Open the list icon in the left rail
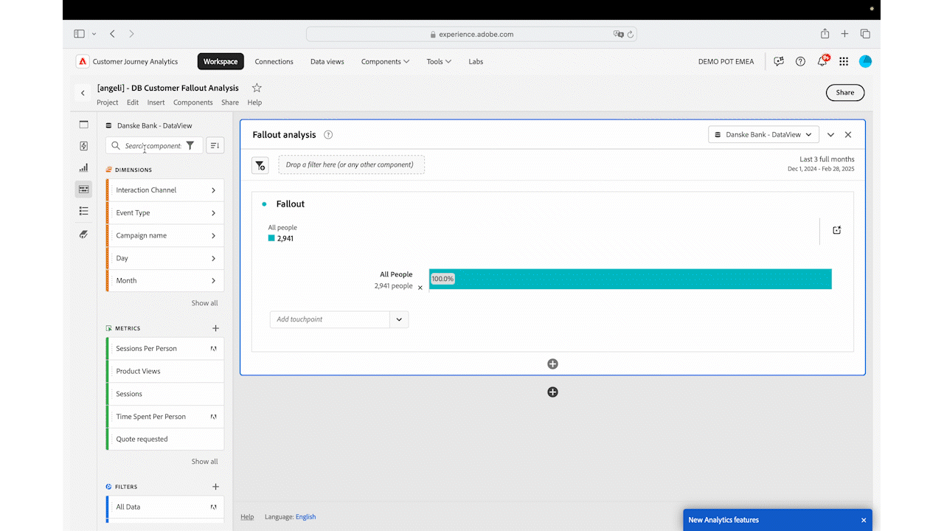Viewport: 944px width, 531px height. tap(83, 211)
